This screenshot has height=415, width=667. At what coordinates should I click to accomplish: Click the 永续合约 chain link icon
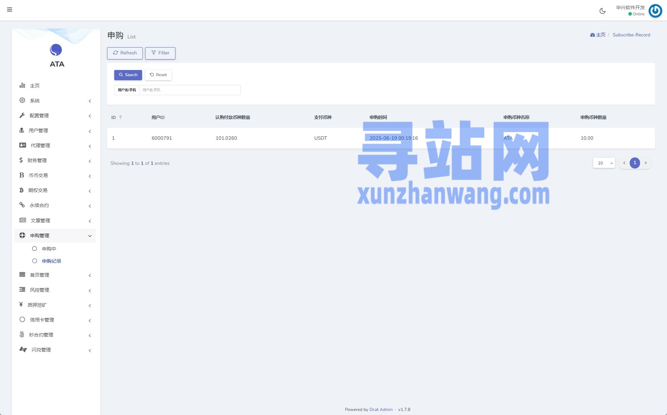tap(22, 205)
